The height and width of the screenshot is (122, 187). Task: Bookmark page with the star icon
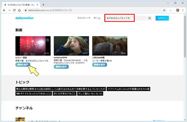[x=164, y=10]
